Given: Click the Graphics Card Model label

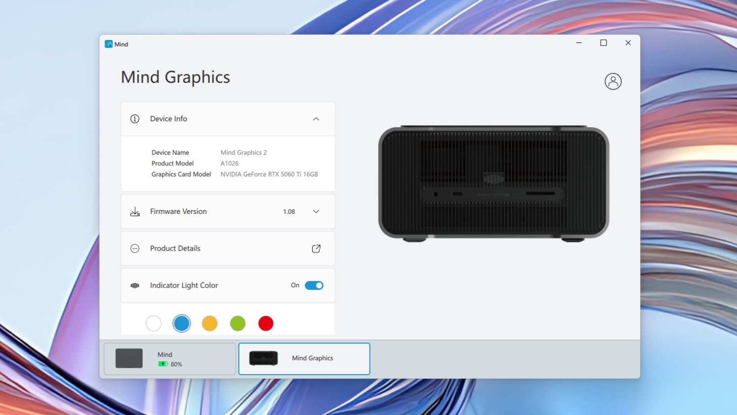Looking at the screenshot, I should coord(181,174).
